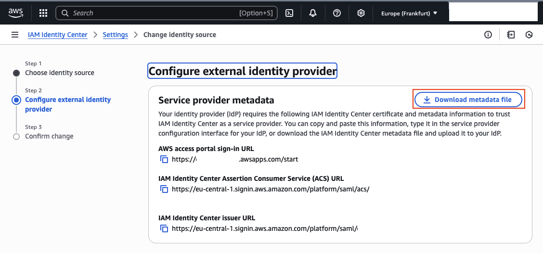Screen dimensions: 543x253
Task: Toggle the hamburger navigation menu
Action: click(15, 35)
